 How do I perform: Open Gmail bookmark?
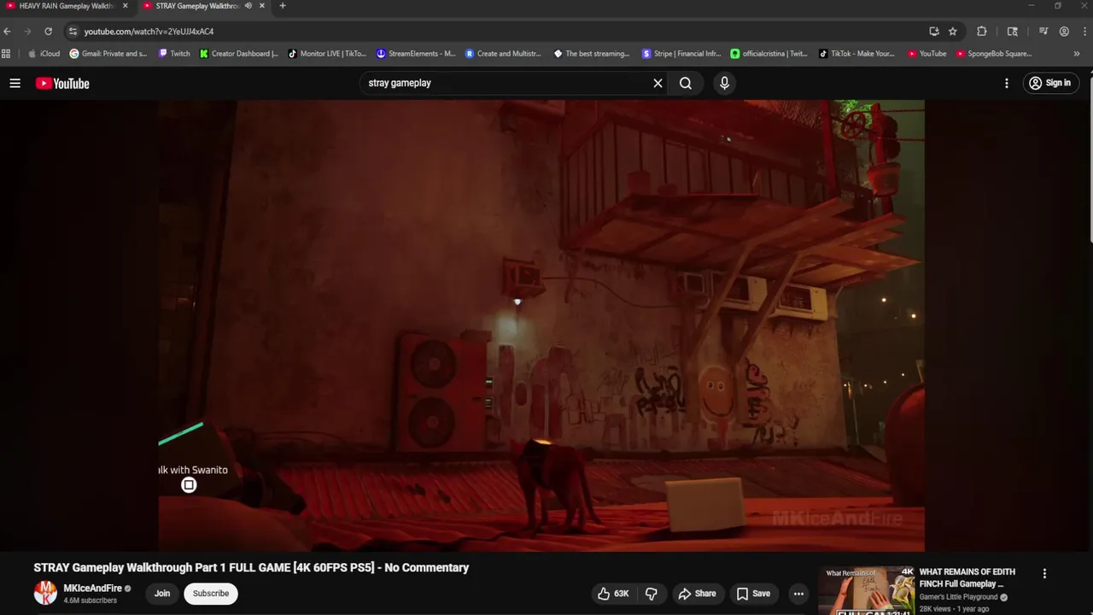point(108,54)
